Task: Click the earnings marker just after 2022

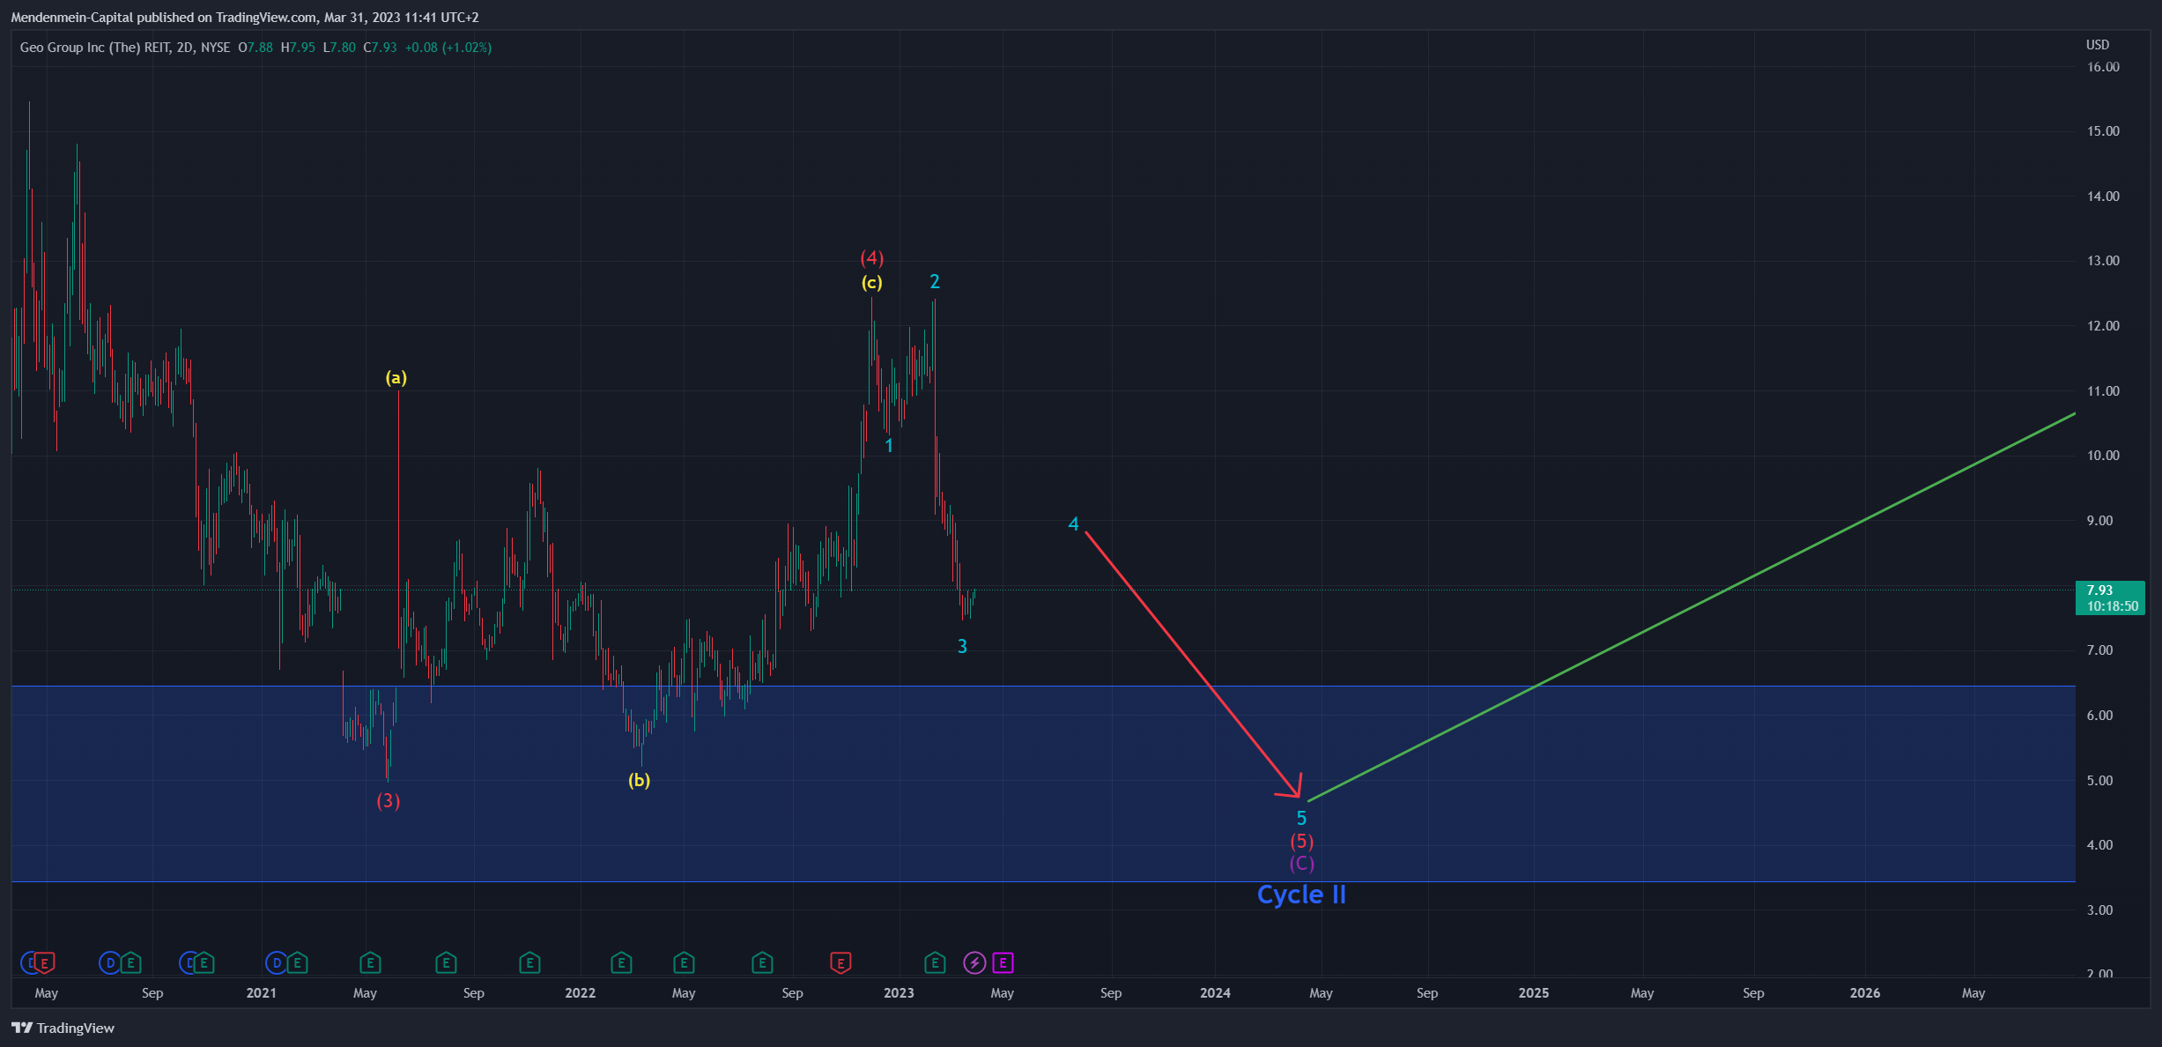Action: tap(621, 963)
